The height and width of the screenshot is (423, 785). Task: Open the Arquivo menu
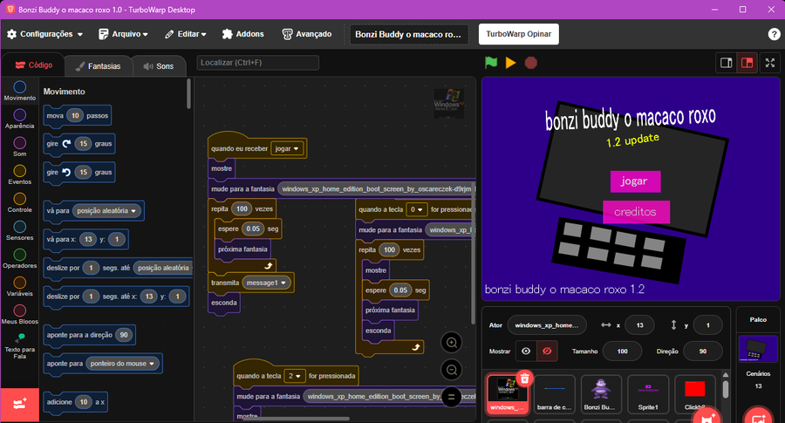(123, 34)
